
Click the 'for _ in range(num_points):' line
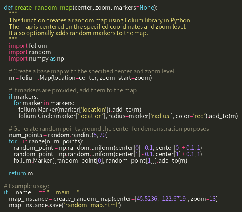click(x=46, y=141)
